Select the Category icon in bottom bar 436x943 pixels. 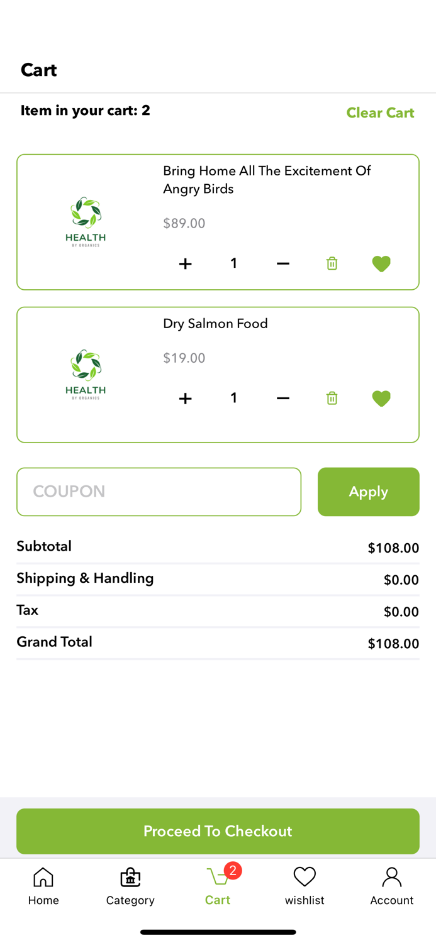click(130, 885)
